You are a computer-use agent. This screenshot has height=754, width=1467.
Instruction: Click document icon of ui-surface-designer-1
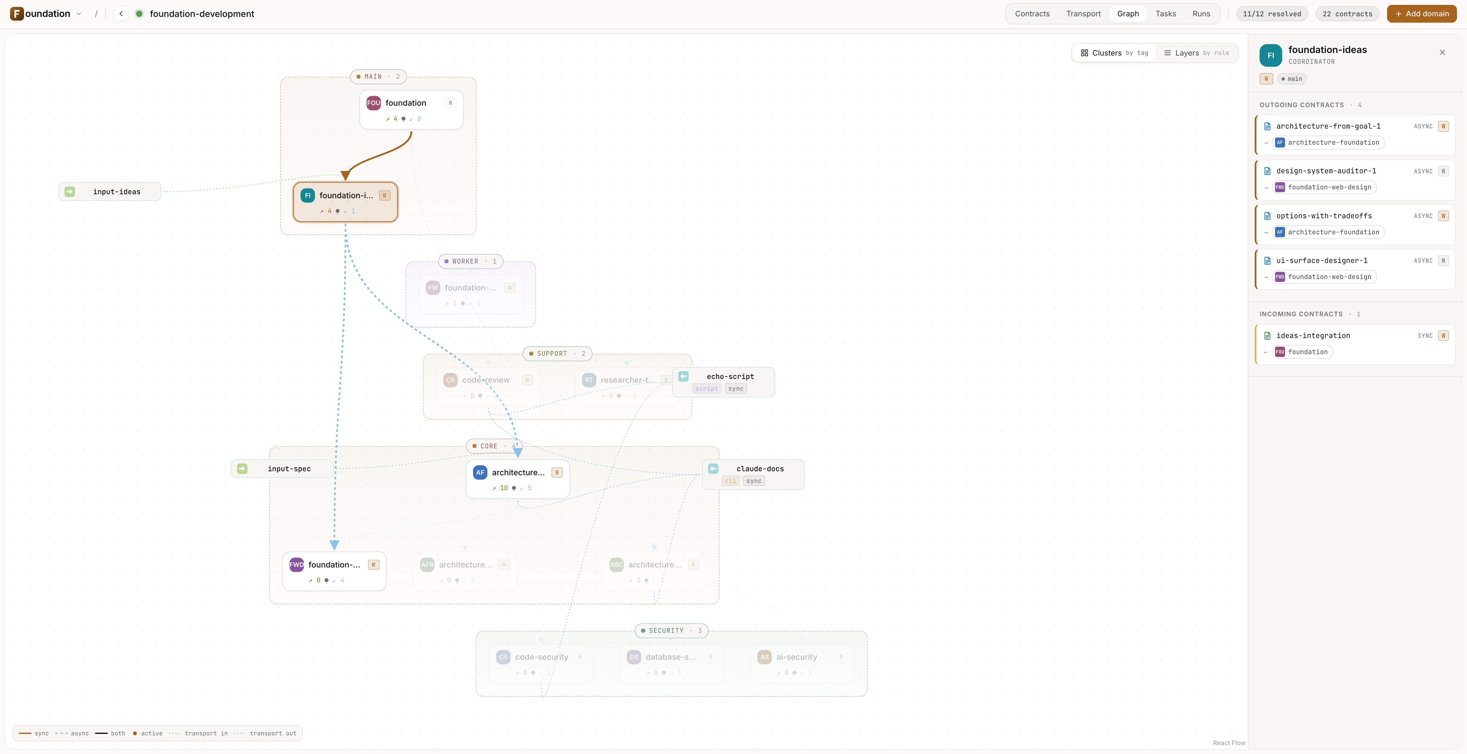(x=1267, y=261)
